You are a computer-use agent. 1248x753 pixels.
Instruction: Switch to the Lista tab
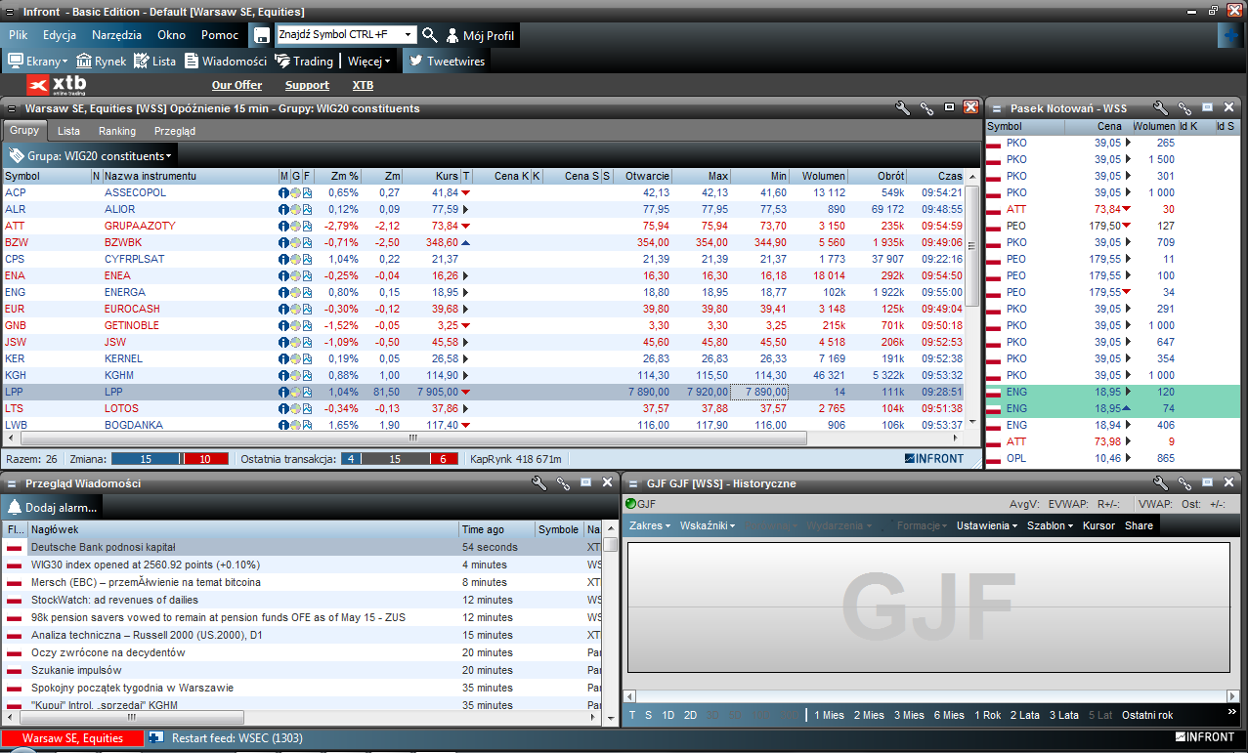point(68,130)
